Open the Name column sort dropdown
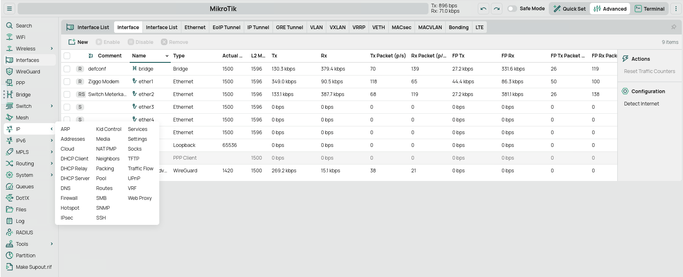 167,56
